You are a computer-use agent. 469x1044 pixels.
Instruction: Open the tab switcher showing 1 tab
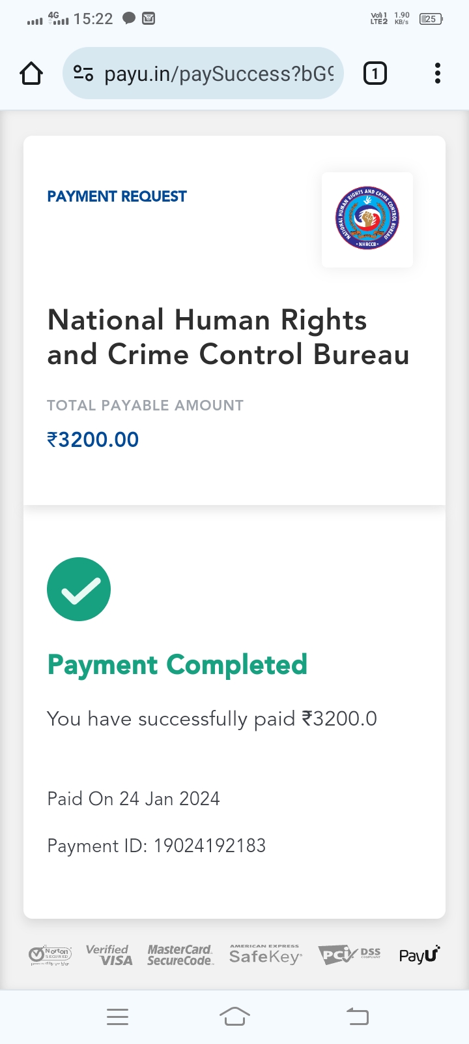pyautogui.click(x=375, y=74)
